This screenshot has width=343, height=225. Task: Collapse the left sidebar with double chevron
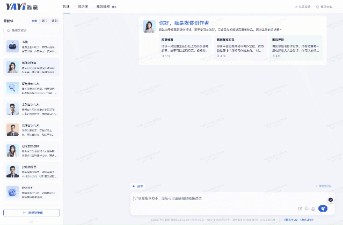click(31, 221)
